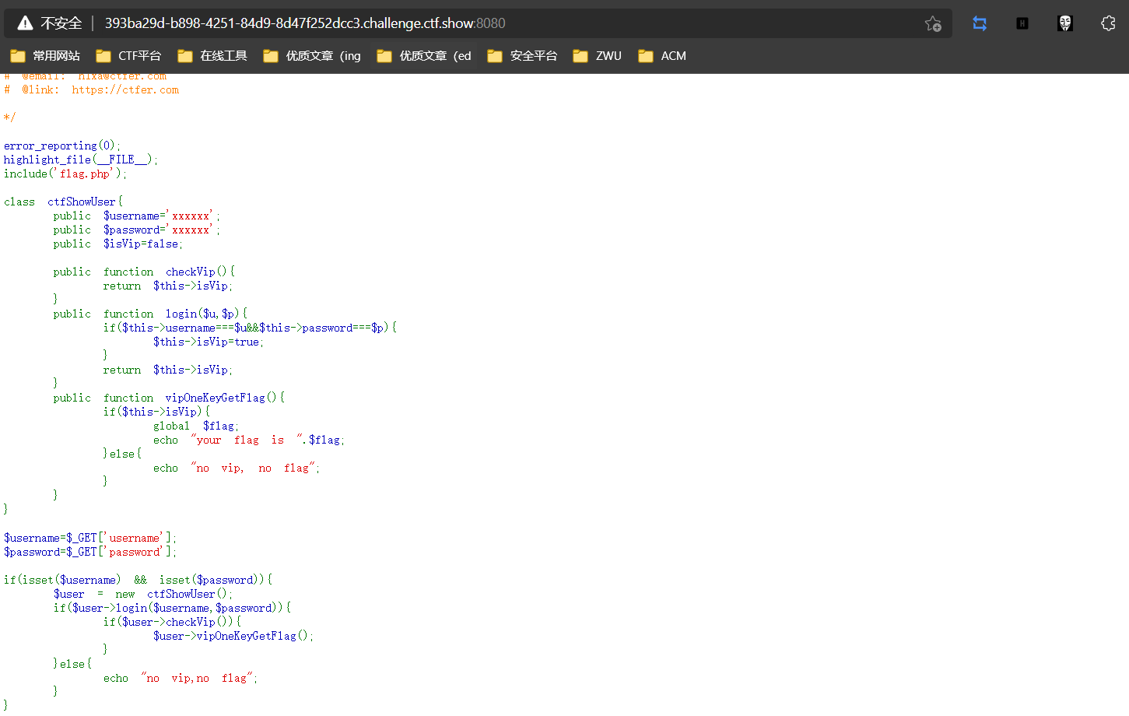Click the $isVip=false property line
1129x716 pixels.
pos(118,244)
